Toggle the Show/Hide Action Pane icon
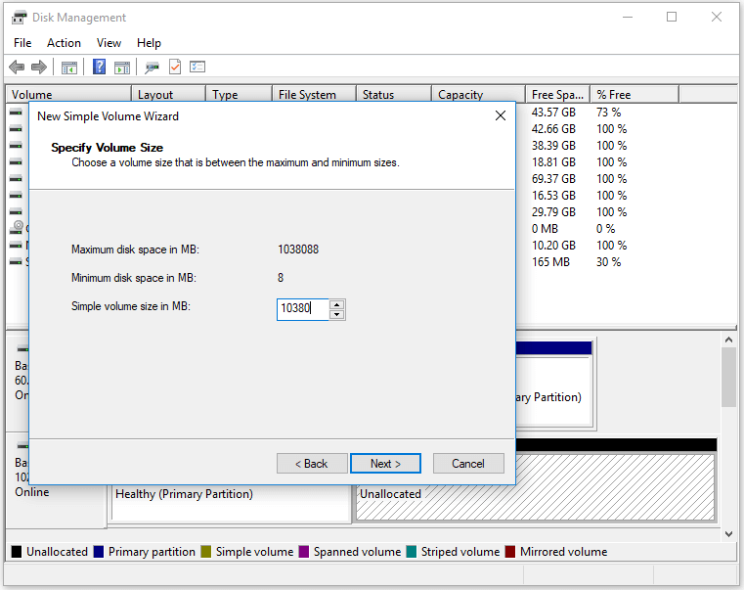Screen dimensions: 744x590 tap(122, 68)
